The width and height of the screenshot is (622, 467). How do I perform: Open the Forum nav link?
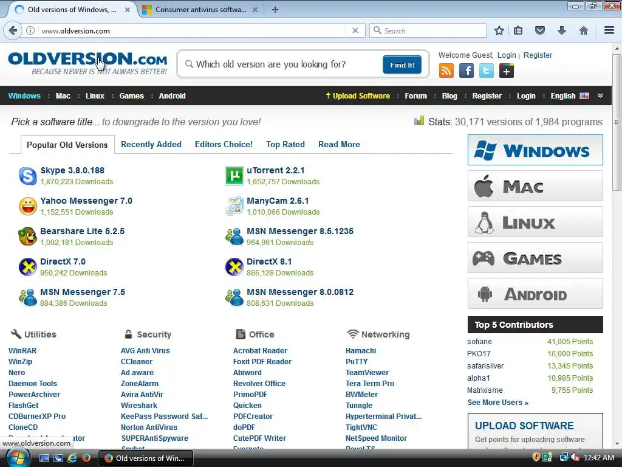(x=415, y=95)
